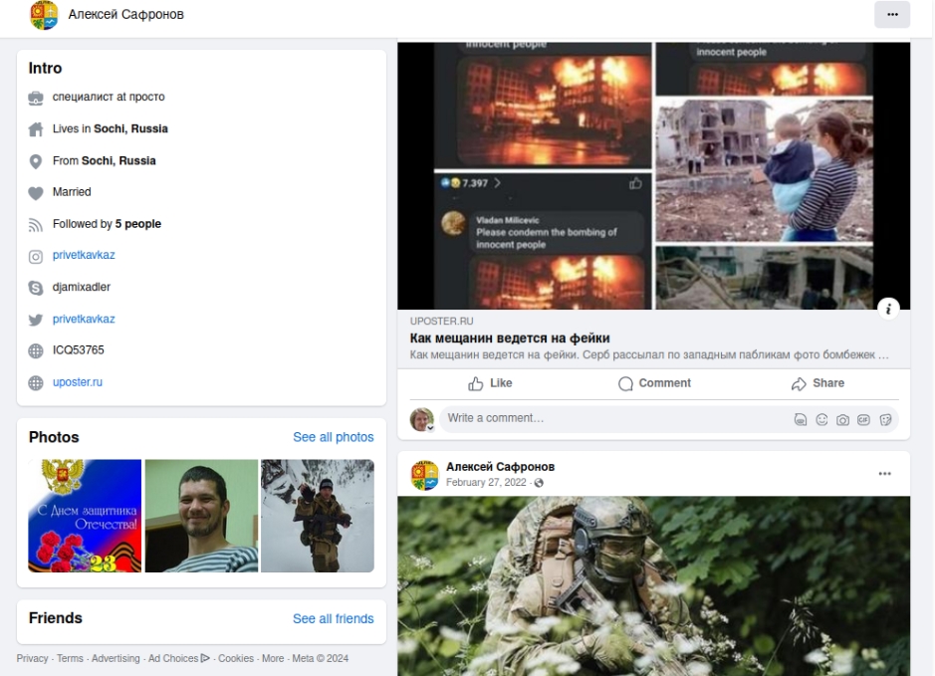Screen dimensions: 935x676
Task: Open the emoji picker in comment box
Action: [x=821, y=420]
